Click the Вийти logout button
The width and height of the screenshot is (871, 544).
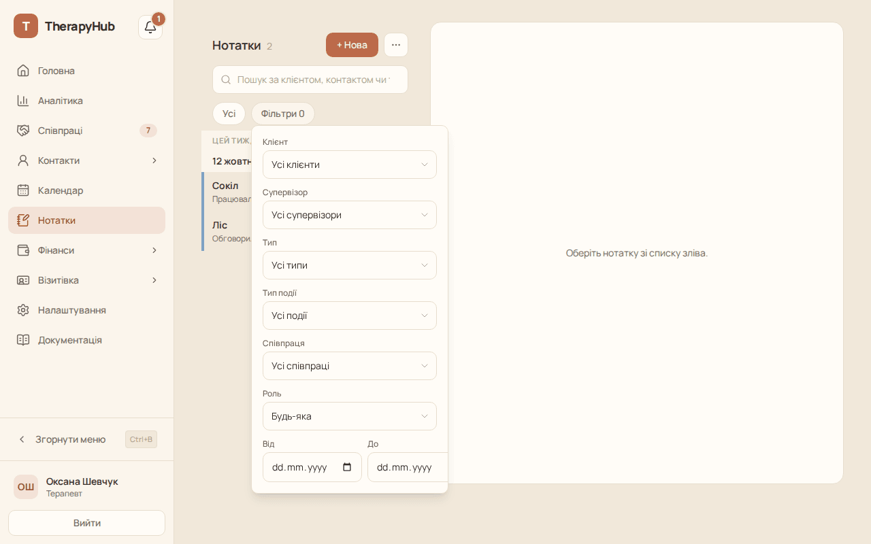click(86, 523)
